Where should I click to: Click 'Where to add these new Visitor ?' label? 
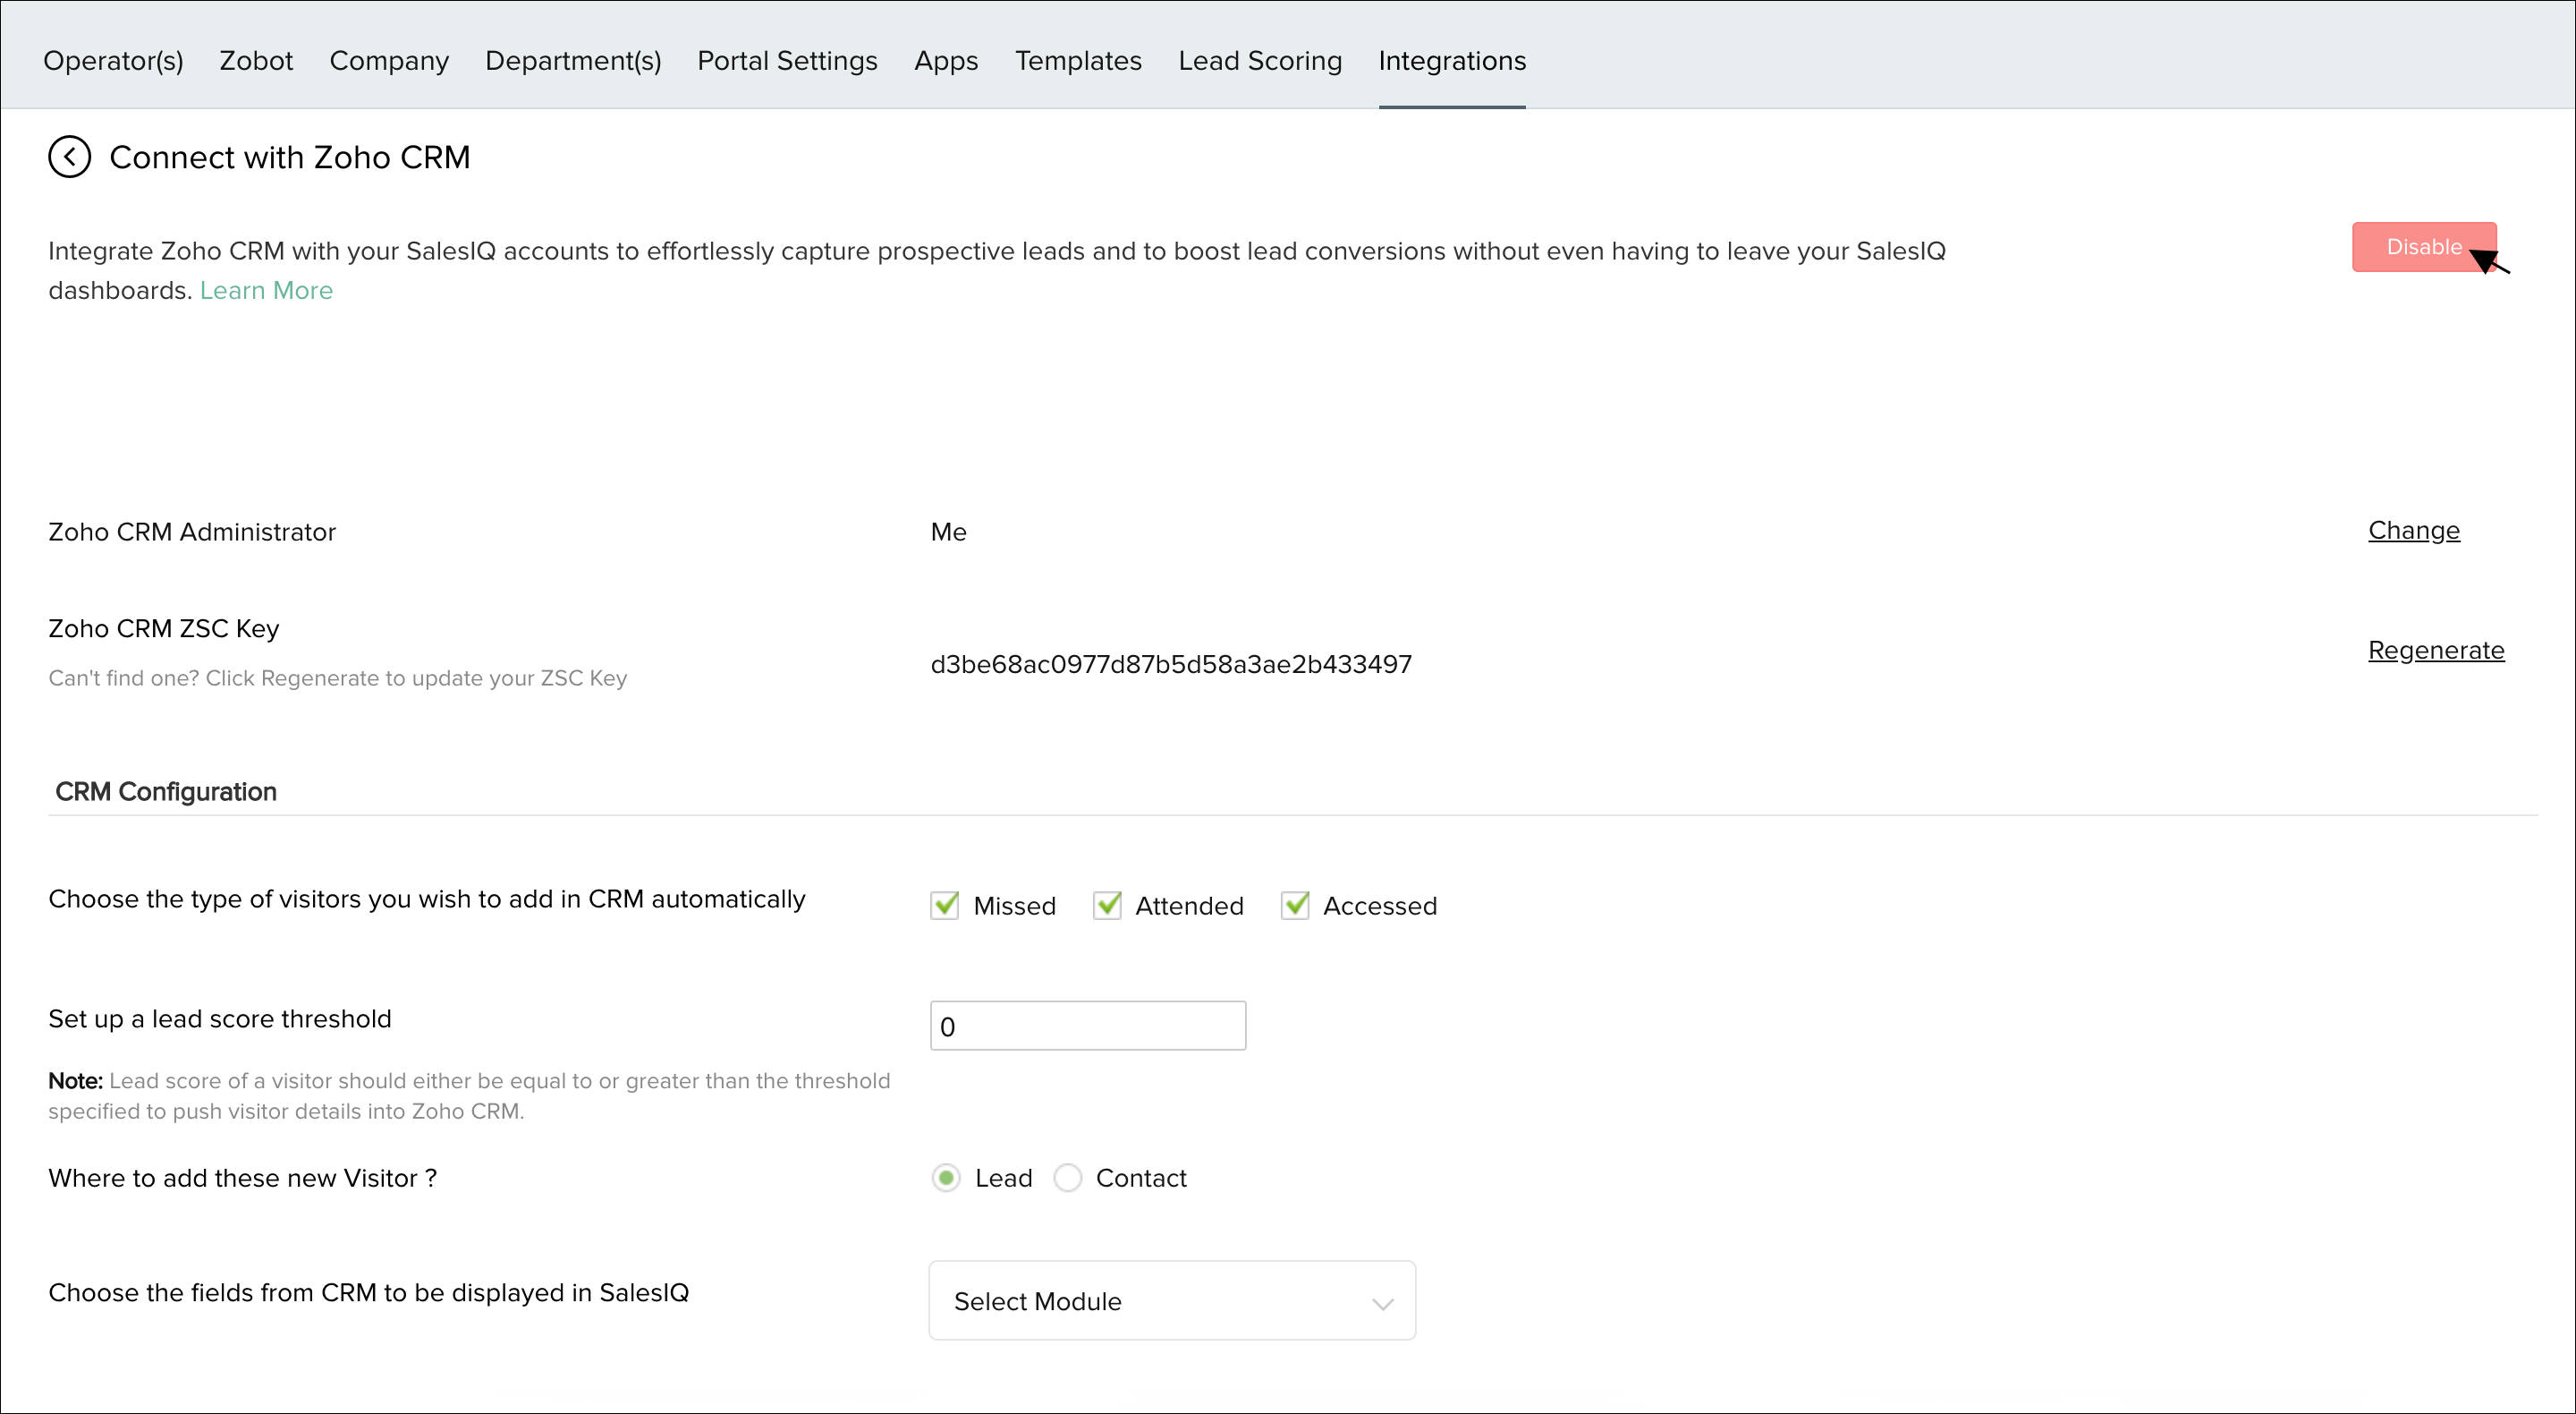[x=243, y=1178]
